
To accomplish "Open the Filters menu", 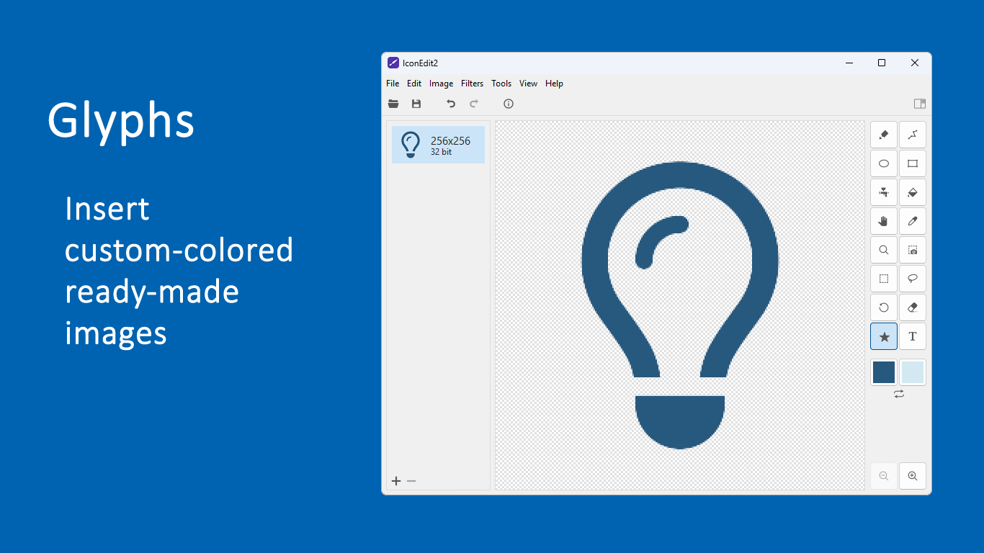I will (x=472, y=84).
